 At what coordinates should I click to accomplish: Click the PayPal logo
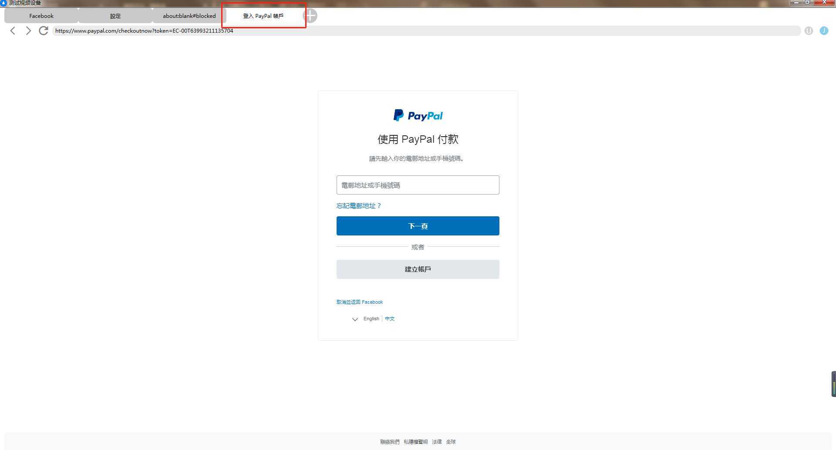tap(418, 115)
